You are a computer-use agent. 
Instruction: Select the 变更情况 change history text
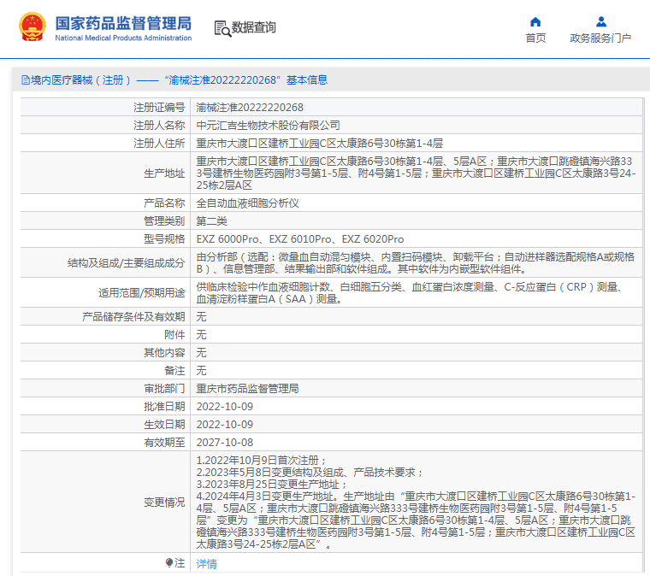(416, 502)
